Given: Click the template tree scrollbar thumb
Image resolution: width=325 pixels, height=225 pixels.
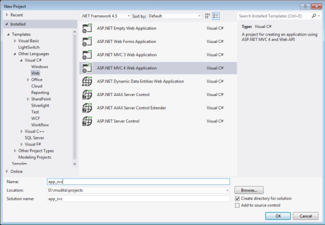Looking at the screenshot, I should pyautogui.click(x=74, y=97).
